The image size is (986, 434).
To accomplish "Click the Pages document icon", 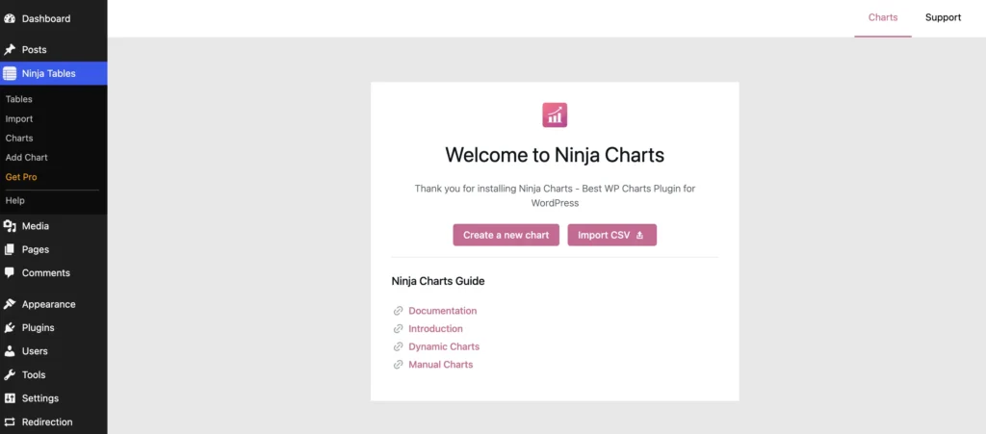I will (x=10, y=249).
